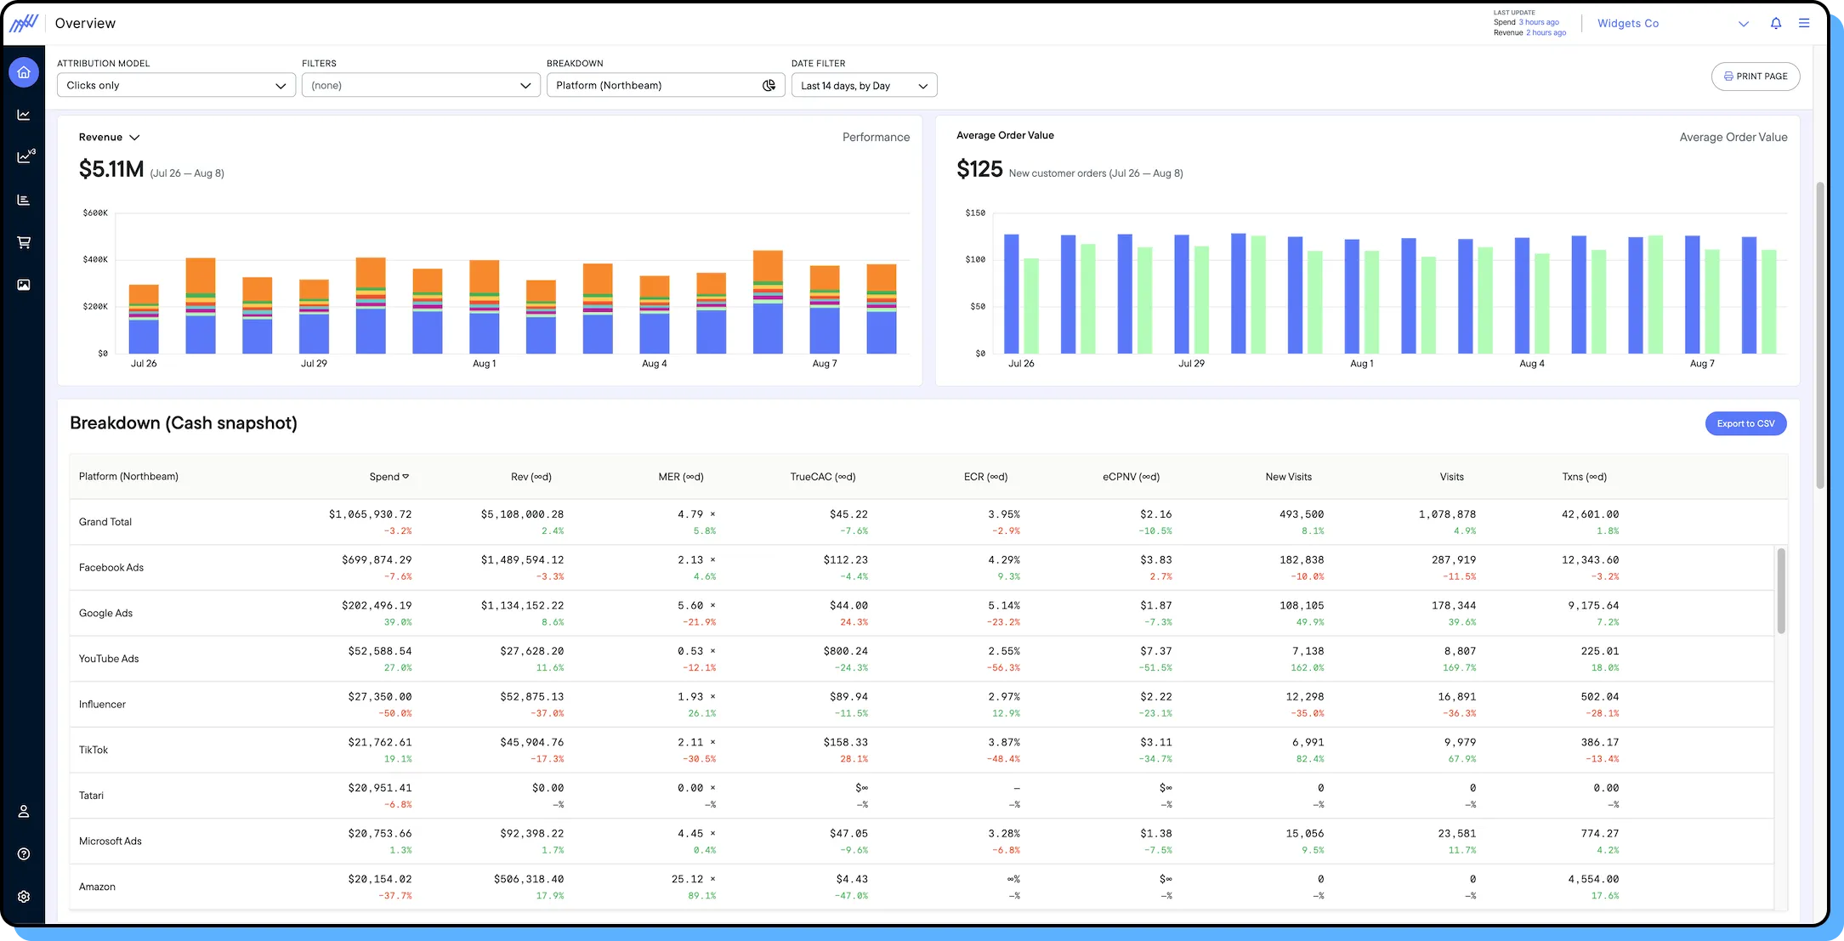
Task: Select the Average Order Value tab
Action: (1733, 137)
